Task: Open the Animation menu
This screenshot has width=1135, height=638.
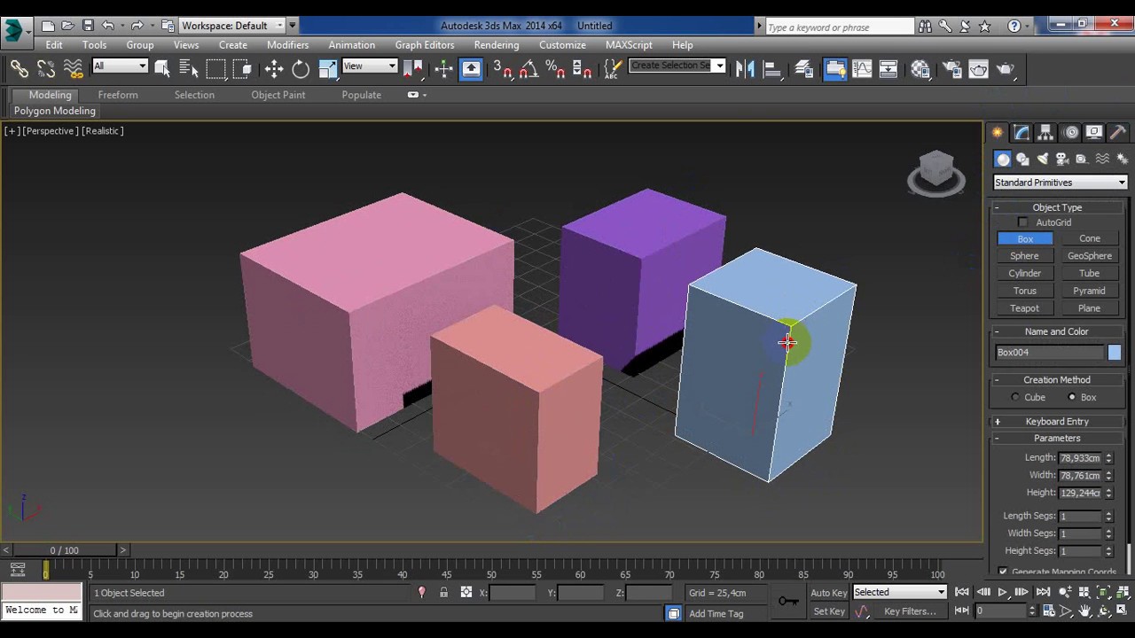Action: [352, 45]
